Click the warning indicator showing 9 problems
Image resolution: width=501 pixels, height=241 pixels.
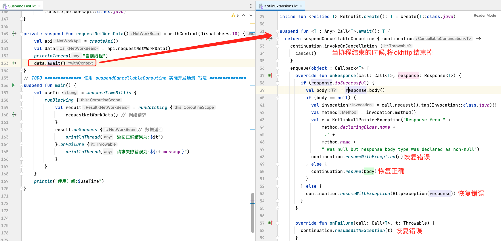click(235, 15)
